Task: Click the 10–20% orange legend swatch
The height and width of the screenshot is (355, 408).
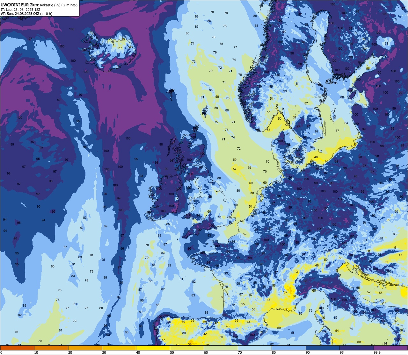Action: [51, 348]
